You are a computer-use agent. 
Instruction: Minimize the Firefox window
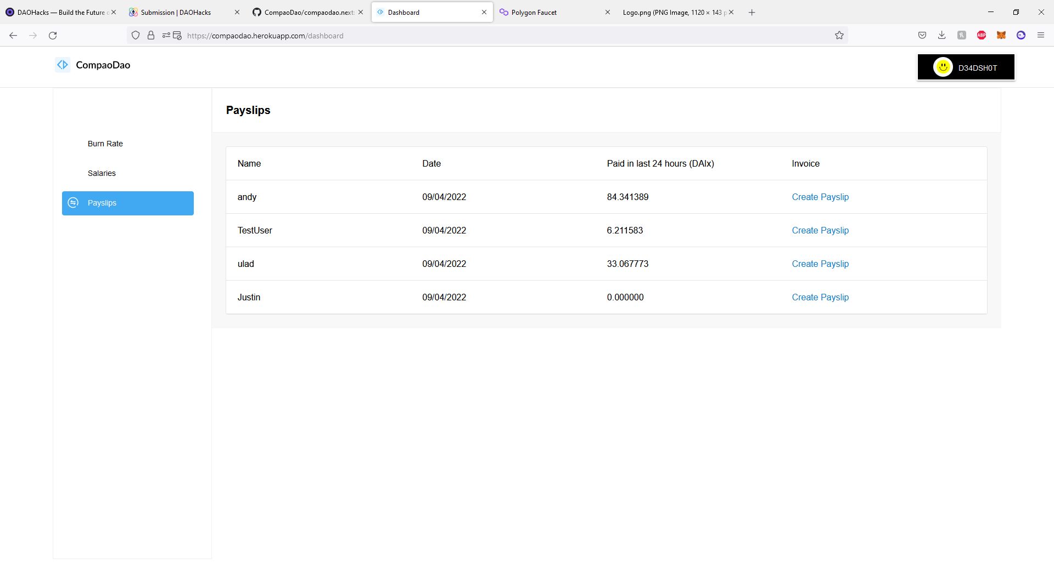pyautogui.click(x=991, y=12)
